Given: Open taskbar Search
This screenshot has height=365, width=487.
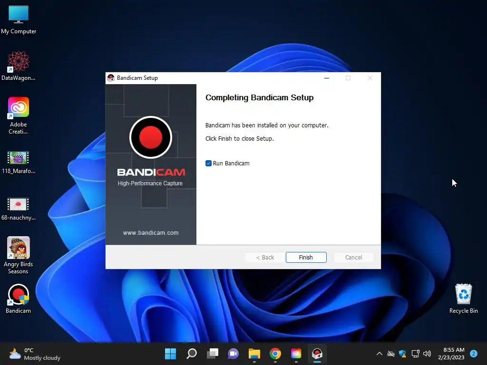Looking at the screenshot, I should click(191, 354).
